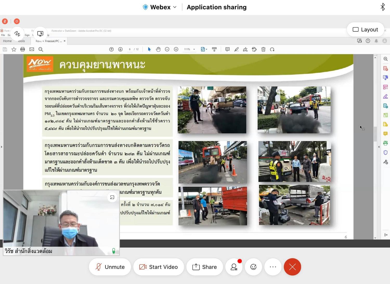
Task: Open the more options ellipsis menu
Action: click(x=273, y=267)
